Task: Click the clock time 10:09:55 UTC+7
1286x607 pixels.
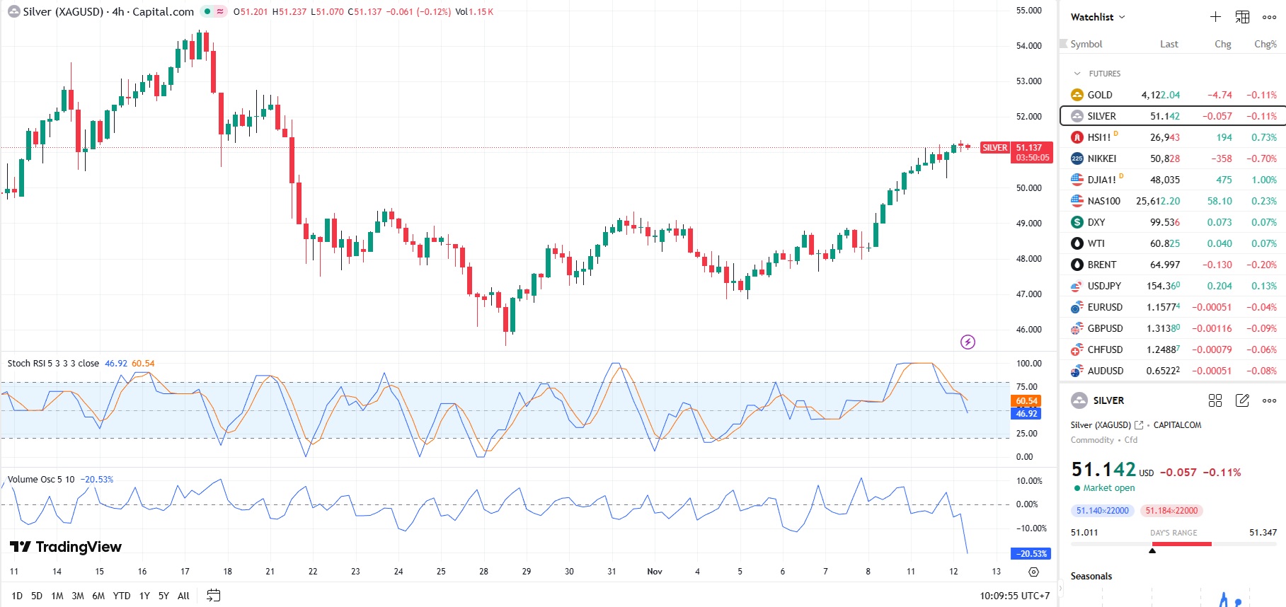Action: [x=1014, y=596]
